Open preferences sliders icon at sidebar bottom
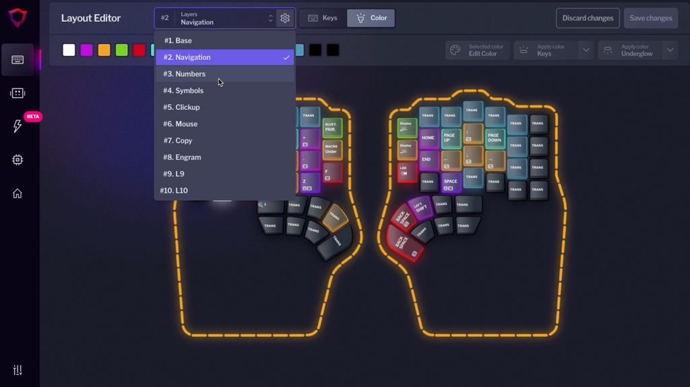690x387 pixels. coord(18,370)
